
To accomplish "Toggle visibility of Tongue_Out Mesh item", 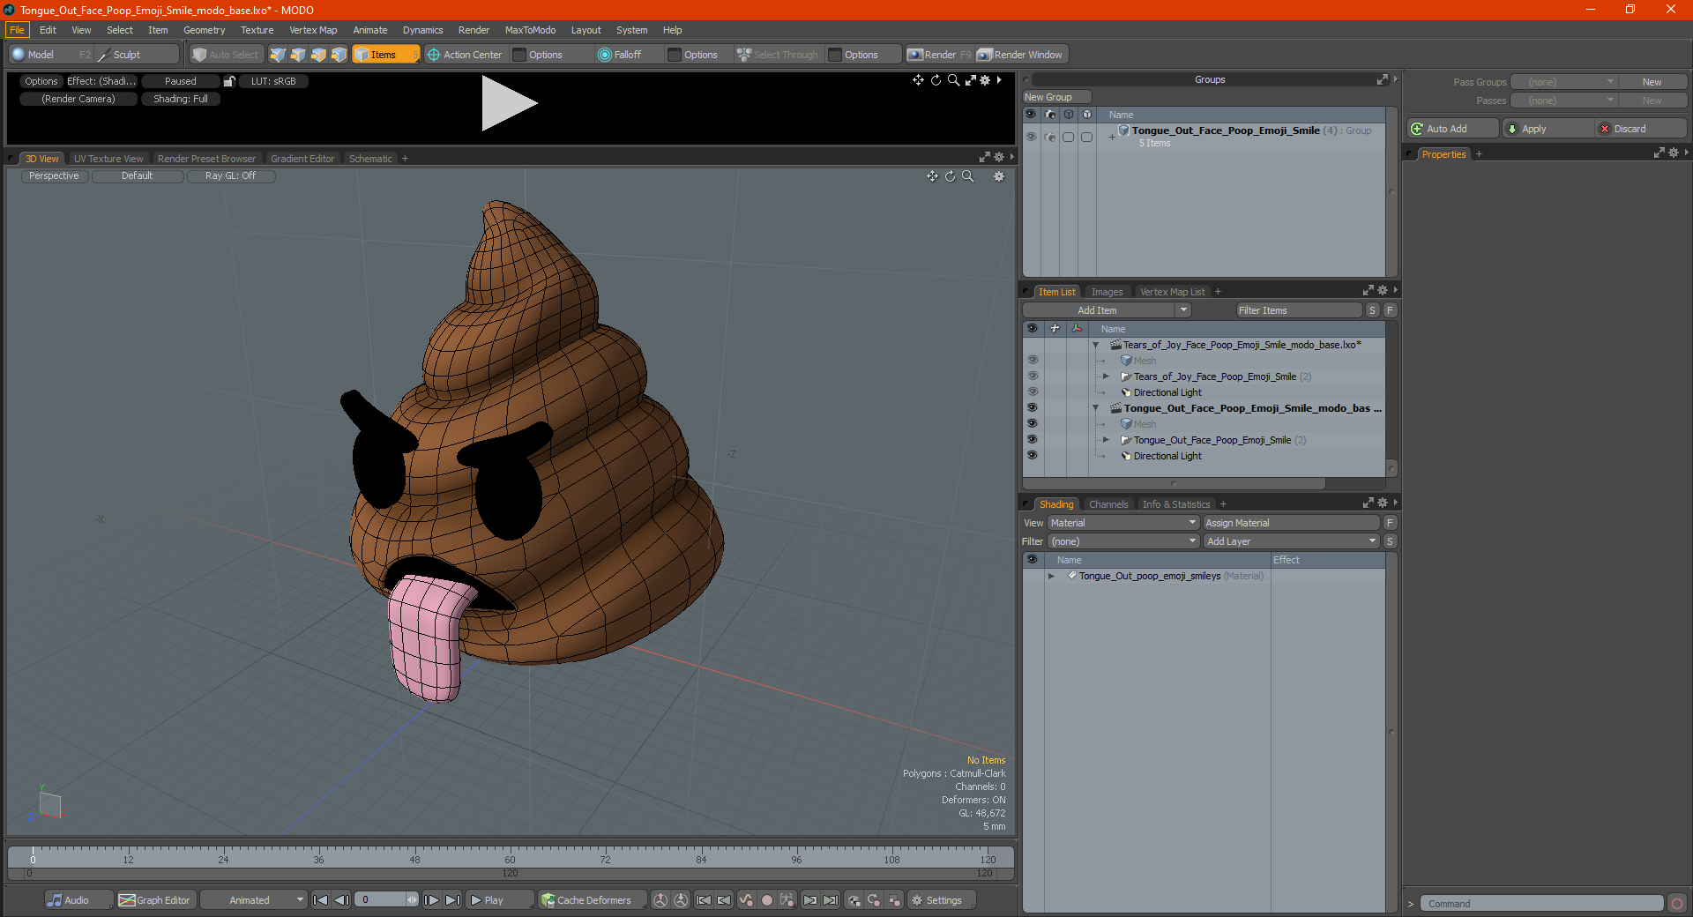I will (x=1033, y=424).
